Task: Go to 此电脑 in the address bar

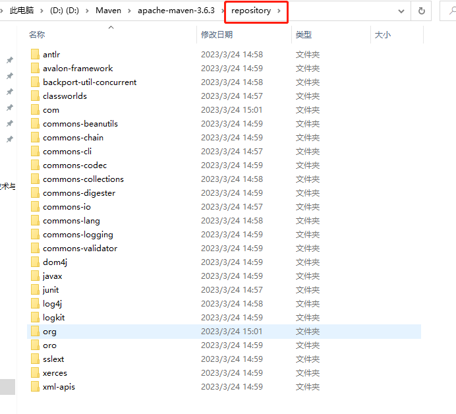Action: point(22,11)
